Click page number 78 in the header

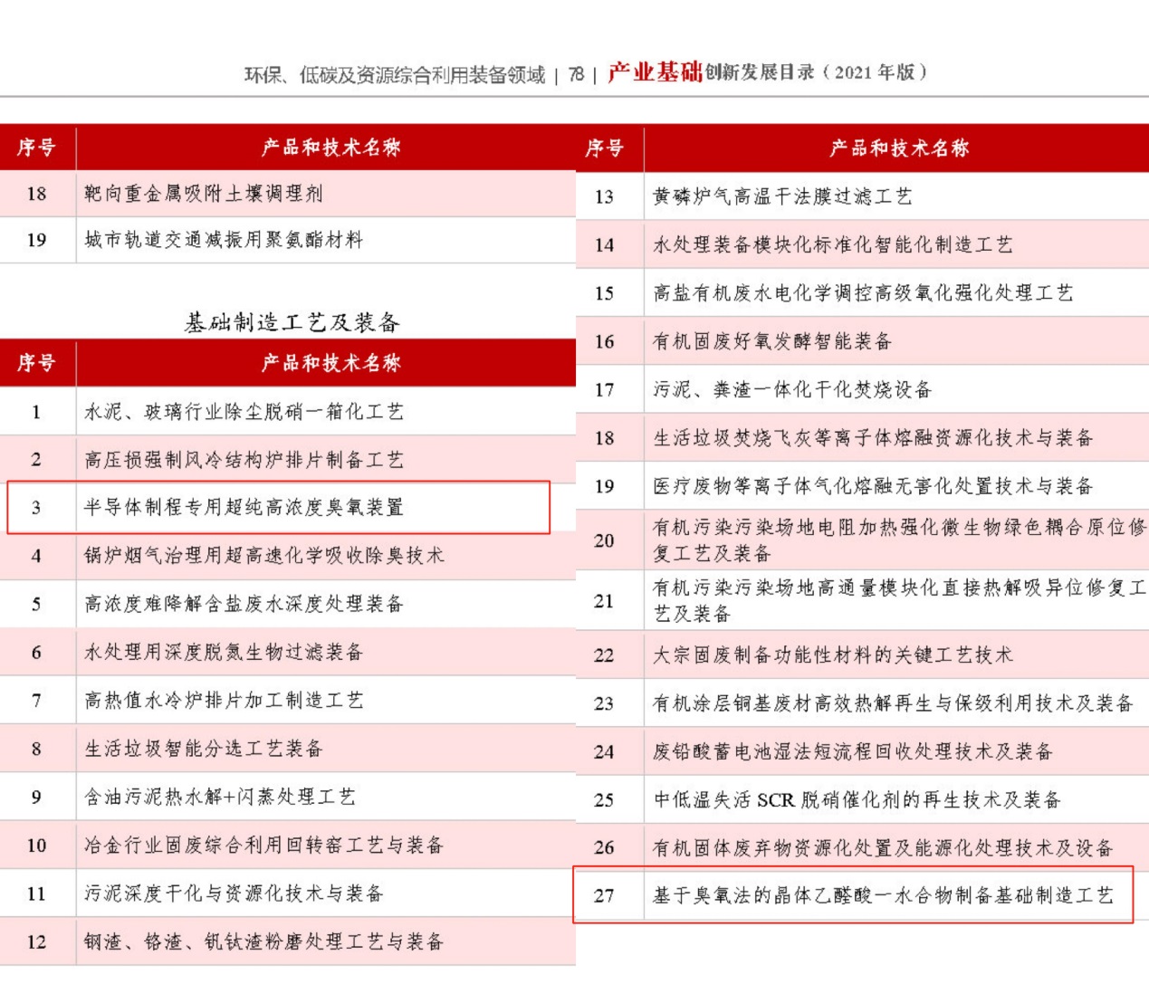coord(576,75)
